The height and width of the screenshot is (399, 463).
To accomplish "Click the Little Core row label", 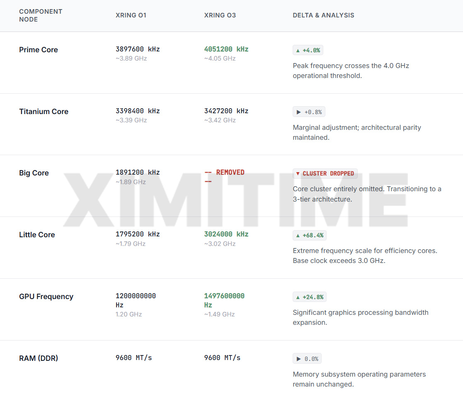I will click(37, 235).
